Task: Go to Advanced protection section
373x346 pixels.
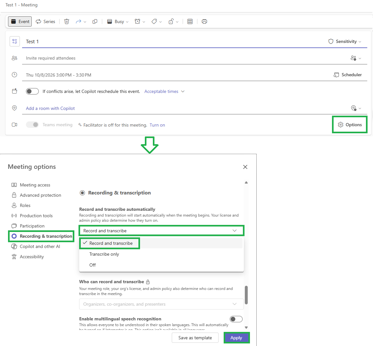Action: coord(36,195)
